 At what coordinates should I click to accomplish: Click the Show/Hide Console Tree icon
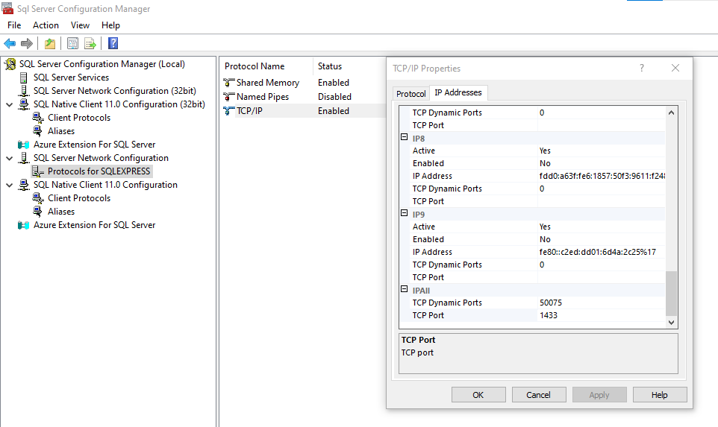pos(72,43)
